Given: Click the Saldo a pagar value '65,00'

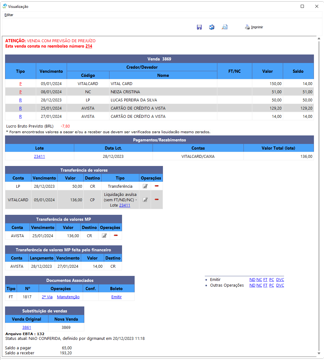Looking at the screenshot, I should [67, 348].
